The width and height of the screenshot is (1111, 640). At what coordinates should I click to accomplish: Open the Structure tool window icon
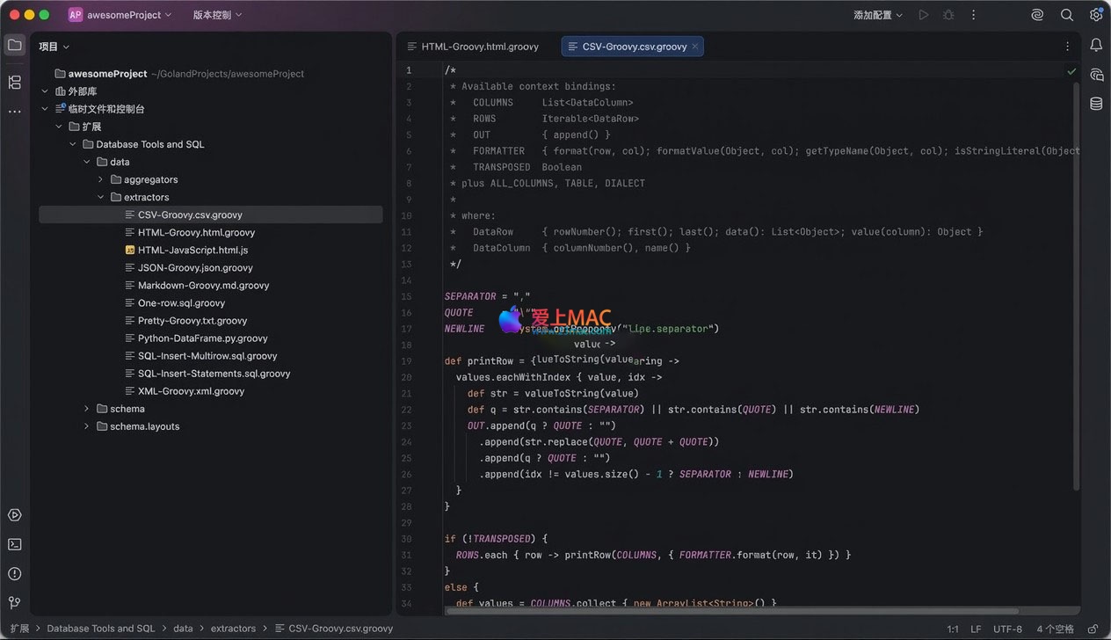click(14, 83)
